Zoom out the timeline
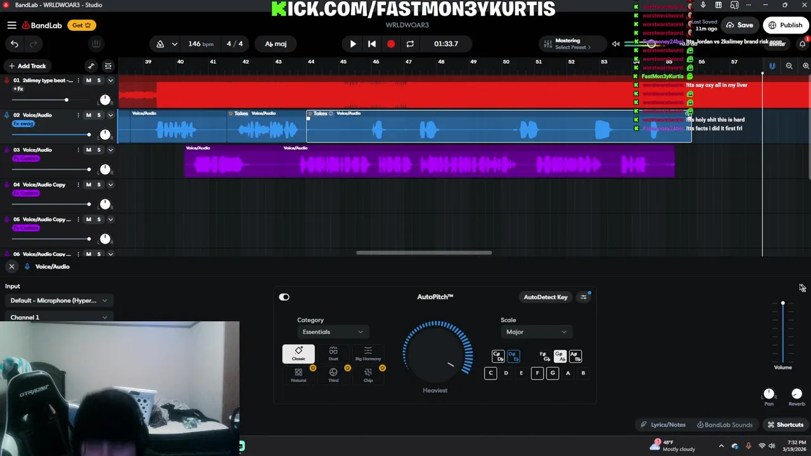The image size is (811, 456). [x=789, y=66]
